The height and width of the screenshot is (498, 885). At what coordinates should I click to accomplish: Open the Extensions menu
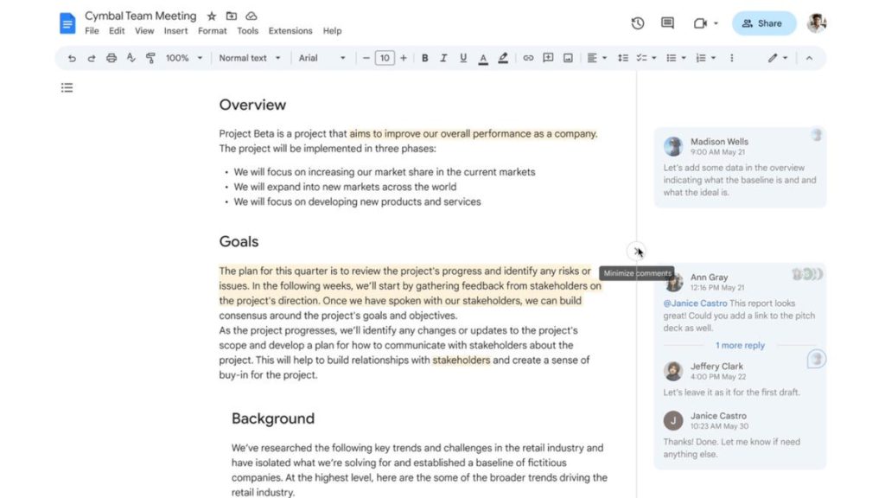[x=290, y=31]
